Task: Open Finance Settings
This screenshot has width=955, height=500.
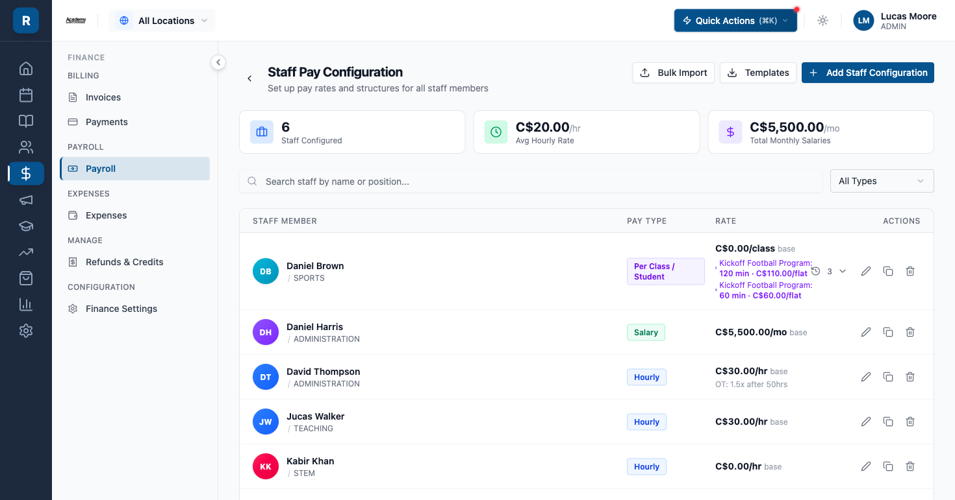Action: point(135,309)
